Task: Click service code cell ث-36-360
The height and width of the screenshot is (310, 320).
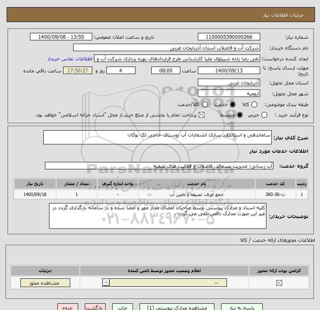Action: [275, 194]
